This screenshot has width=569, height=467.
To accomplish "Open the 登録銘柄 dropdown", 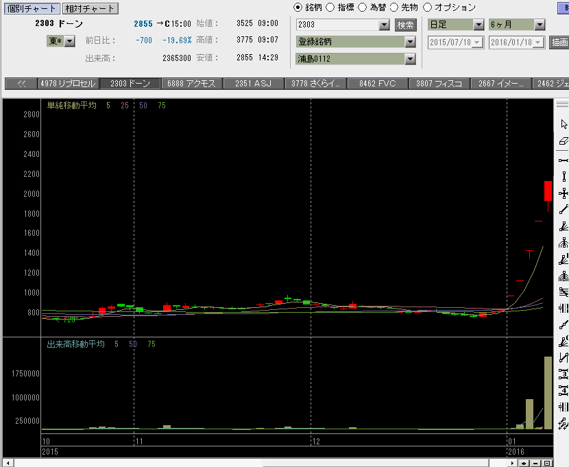I will pos(410,42).
